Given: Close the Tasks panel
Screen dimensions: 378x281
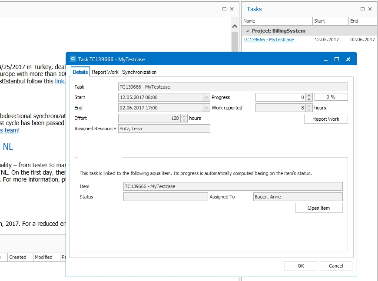Looking at the screenshot, I should (x=370, y=9).
